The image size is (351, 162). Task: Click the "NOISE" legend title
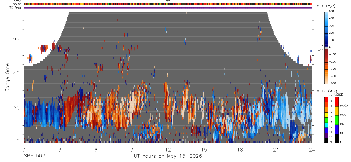pos(338,95)
